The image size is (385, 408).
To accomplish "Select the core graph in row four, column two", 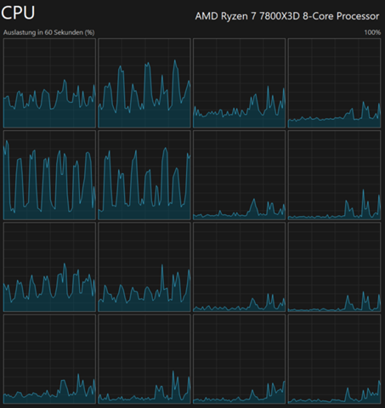I will pyautogui.click(x=144, y=359).
